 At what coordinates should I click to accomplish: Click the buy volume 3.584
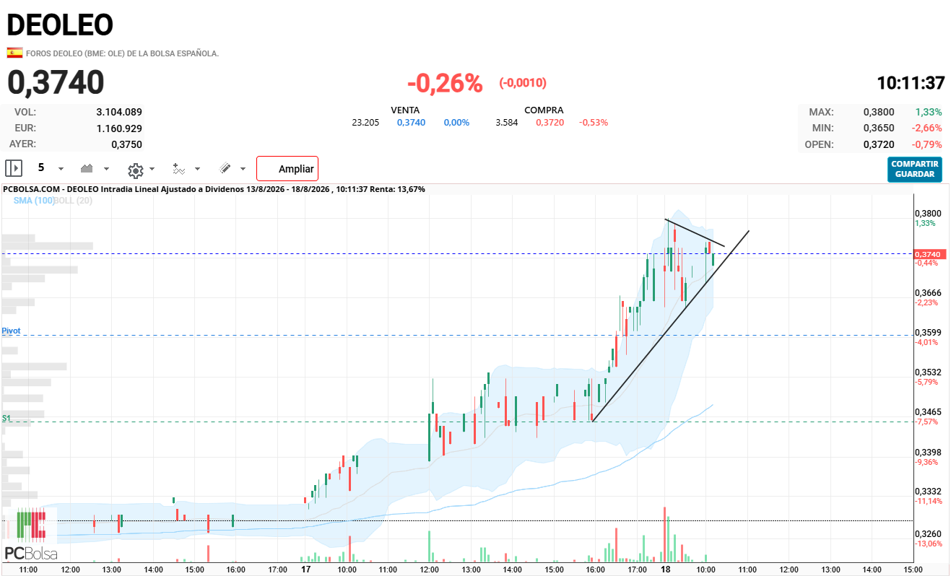(x=507, y=123)
